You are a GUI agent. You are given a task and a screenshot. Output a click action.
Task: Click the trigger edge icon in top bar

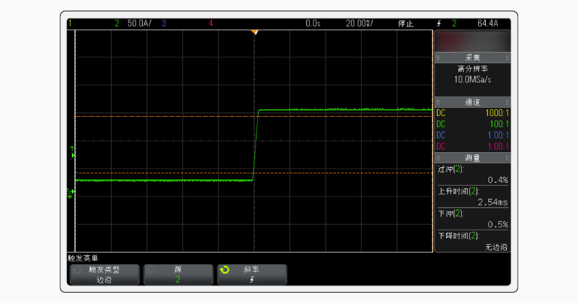pyautogui.click(x=438, y=23)
